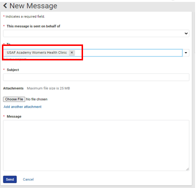Remove USAF Academy Women's Health Clinic recipient
Image resolution: width=196 pixels, height=188 pixels.
tap(72, 53)
